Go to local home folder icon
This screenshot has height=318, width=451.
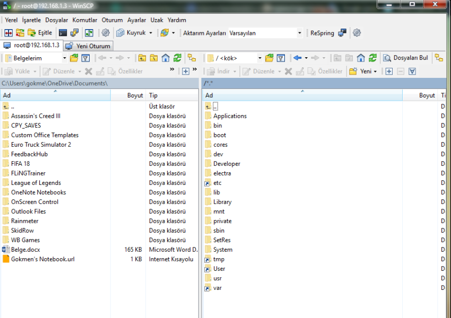tap(166, 58)
